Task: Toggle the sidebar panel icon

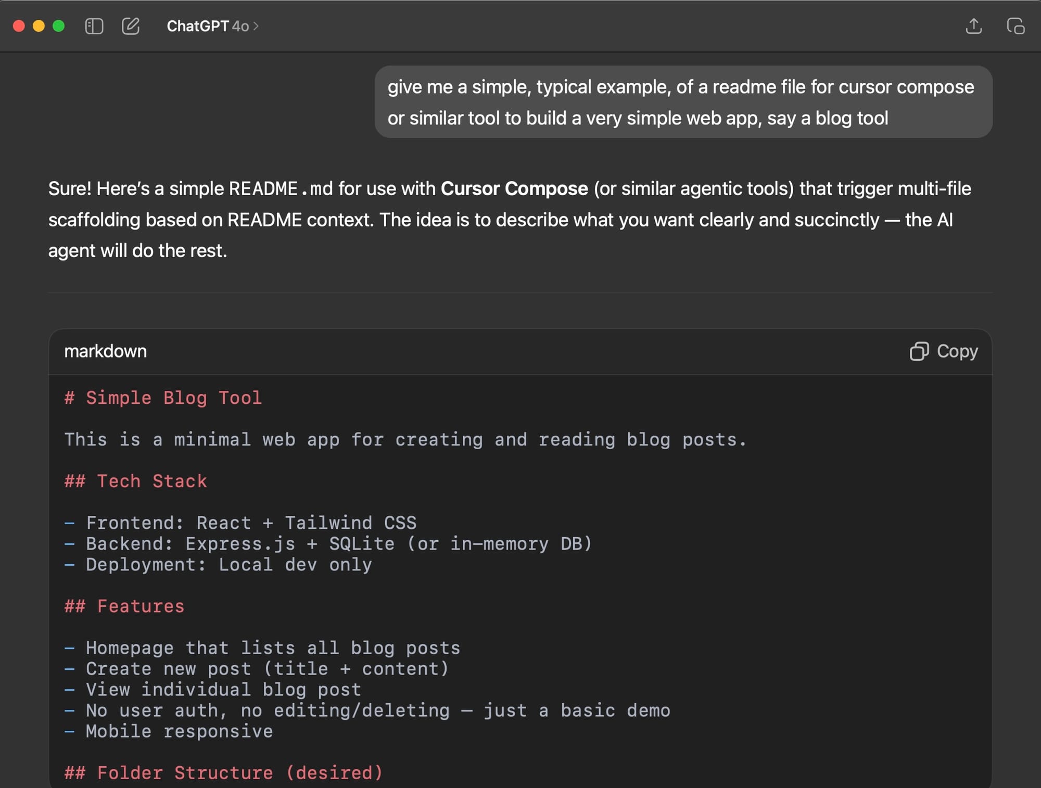Action: click(94, 26)
